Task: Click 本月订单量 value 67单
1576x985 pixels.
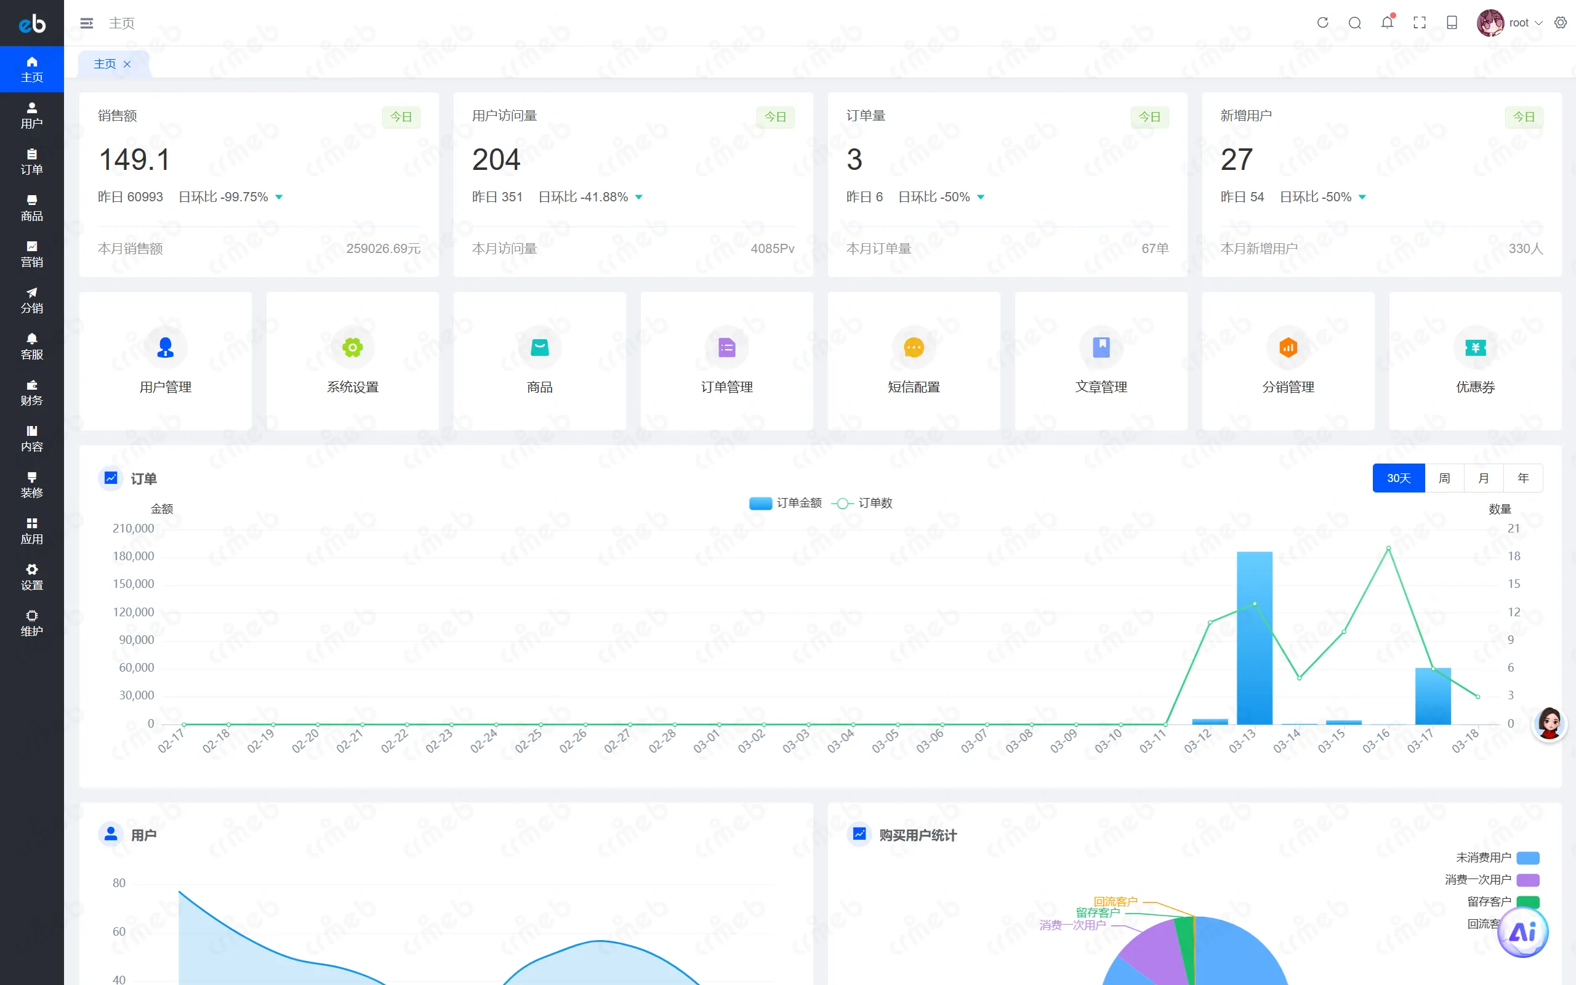Action: coord(1156,248)
